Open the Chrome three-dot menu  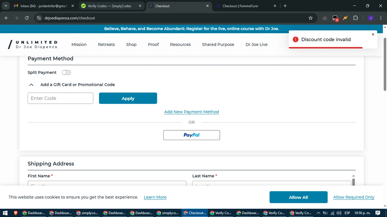[381, 18]
